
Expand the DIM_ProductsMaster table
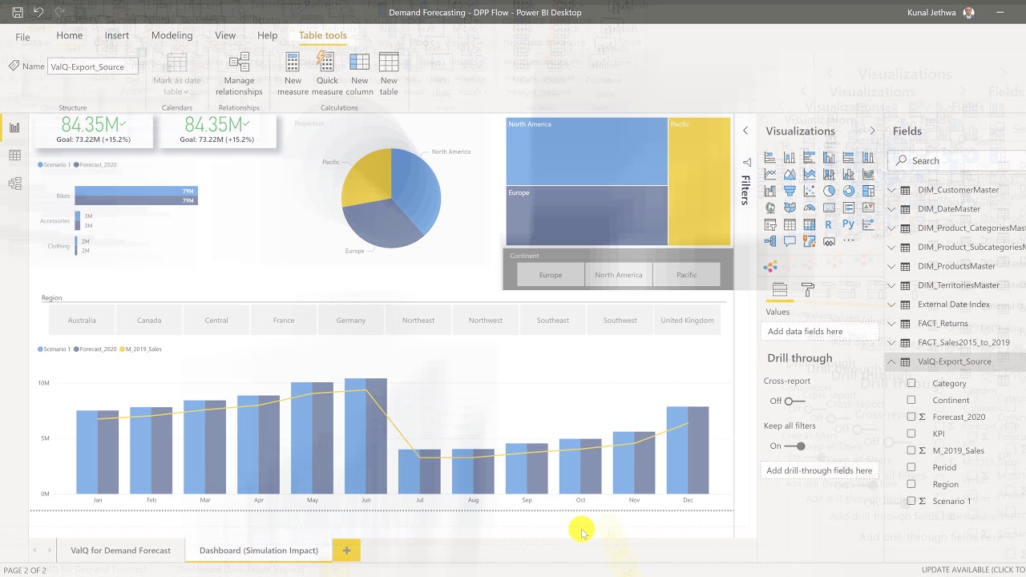pyautogui.click(x=891, y=266)
